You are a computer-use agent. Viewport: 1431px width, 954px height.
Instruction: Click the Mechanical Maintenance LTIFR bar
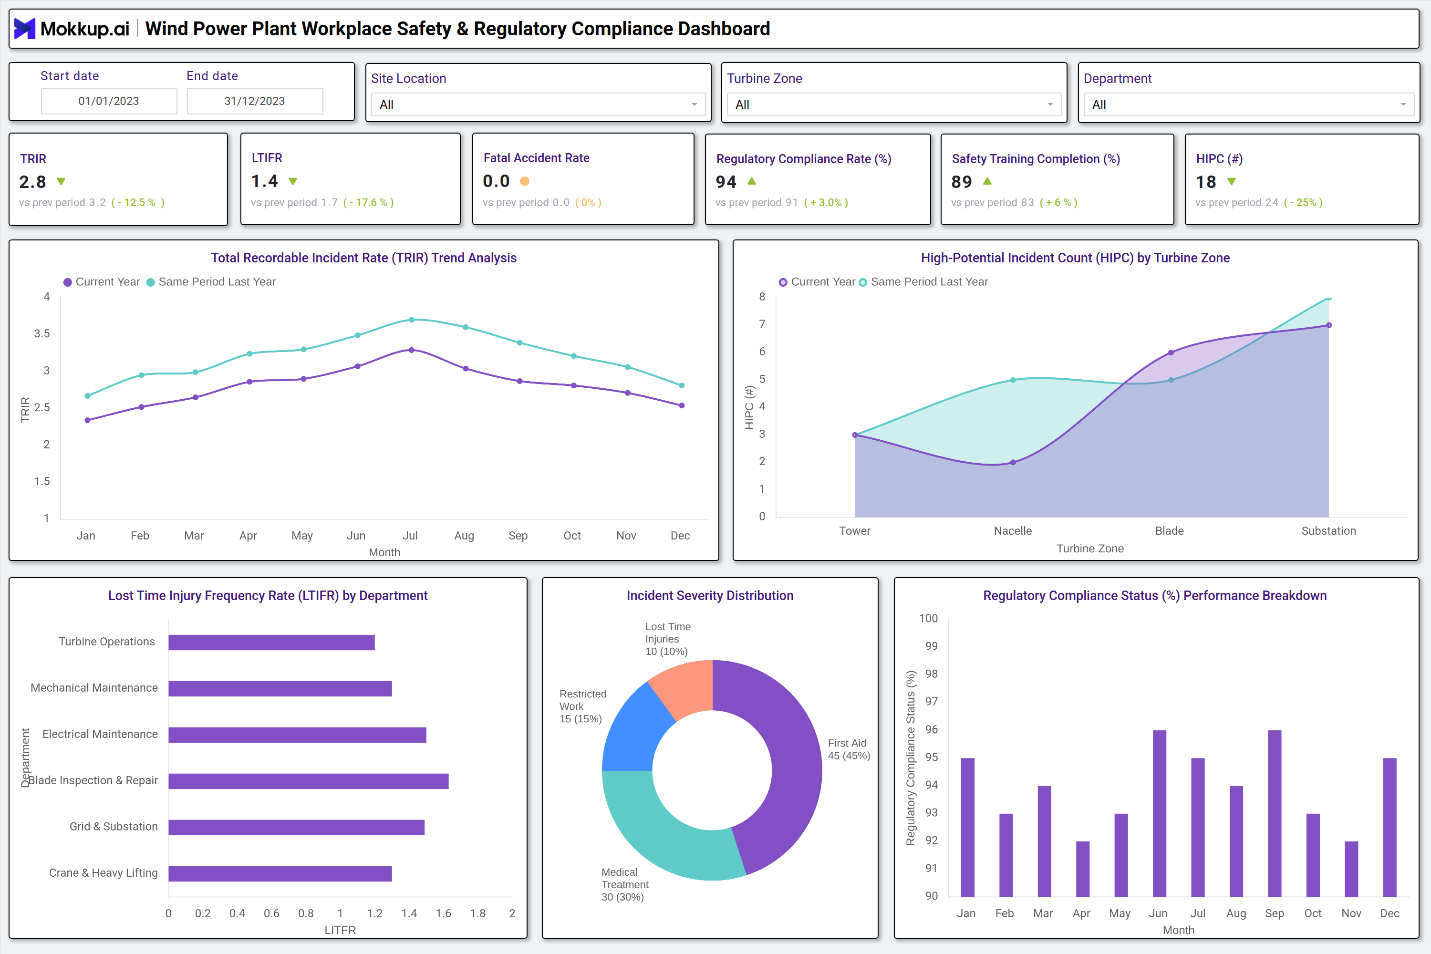click(280, 689)
